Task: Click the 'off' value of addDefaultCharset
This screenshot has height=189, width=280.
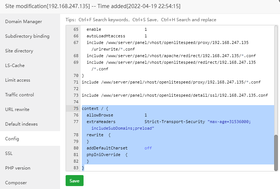Action: tap(148, 148)
